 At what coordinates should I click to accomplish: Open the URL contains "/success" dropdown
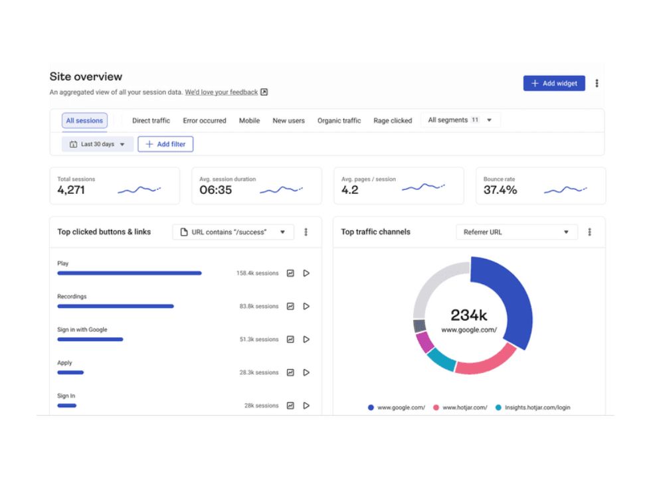(232, 232)
